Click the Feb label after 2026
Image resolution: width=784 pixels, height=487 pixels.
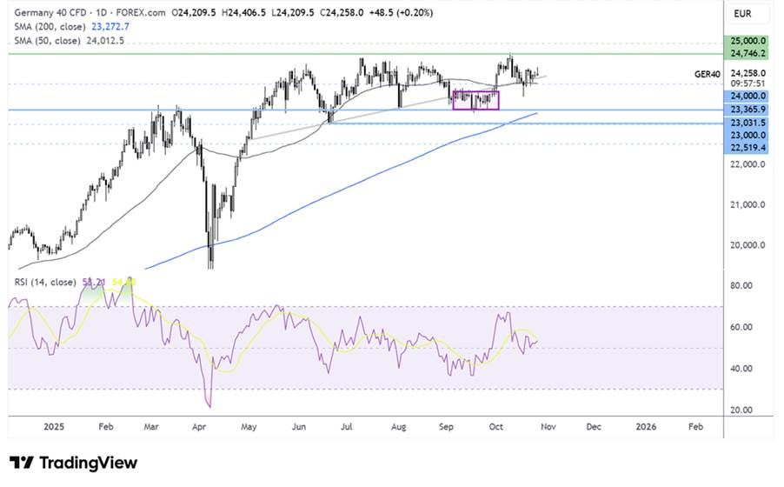(x=695, y=427)
